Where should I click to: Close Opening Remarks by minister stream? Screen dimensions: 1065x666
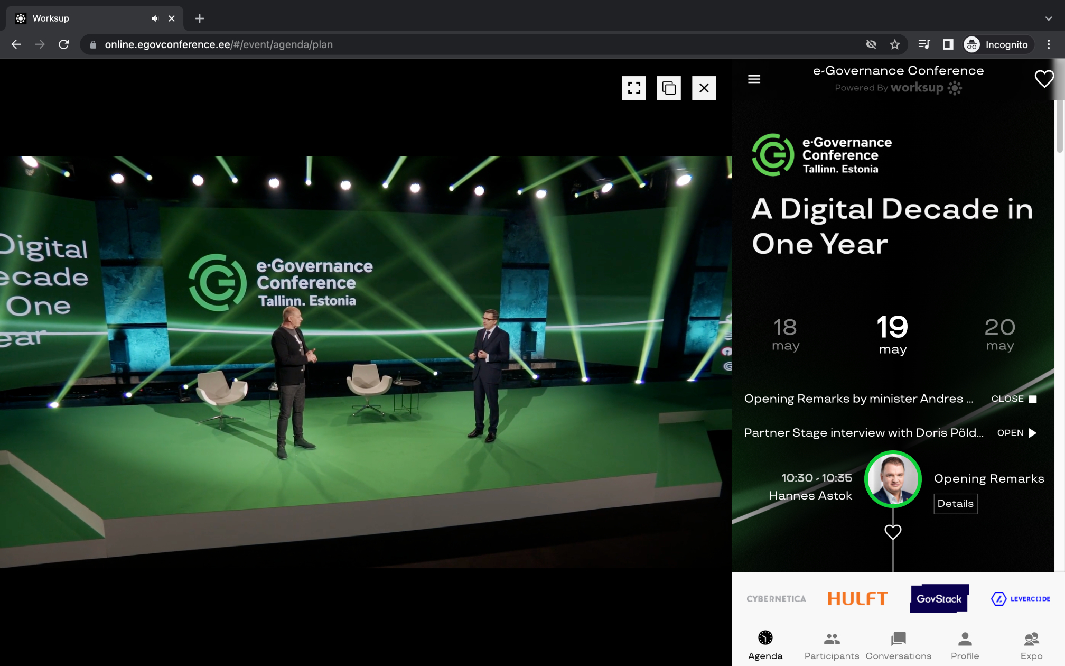coord(1014,399)
